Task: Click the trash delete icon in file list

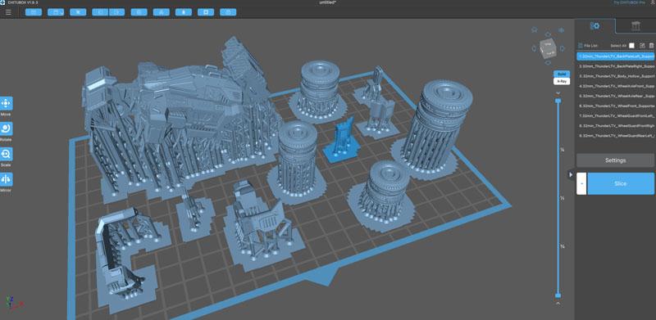Action: (x=651, y=46)
